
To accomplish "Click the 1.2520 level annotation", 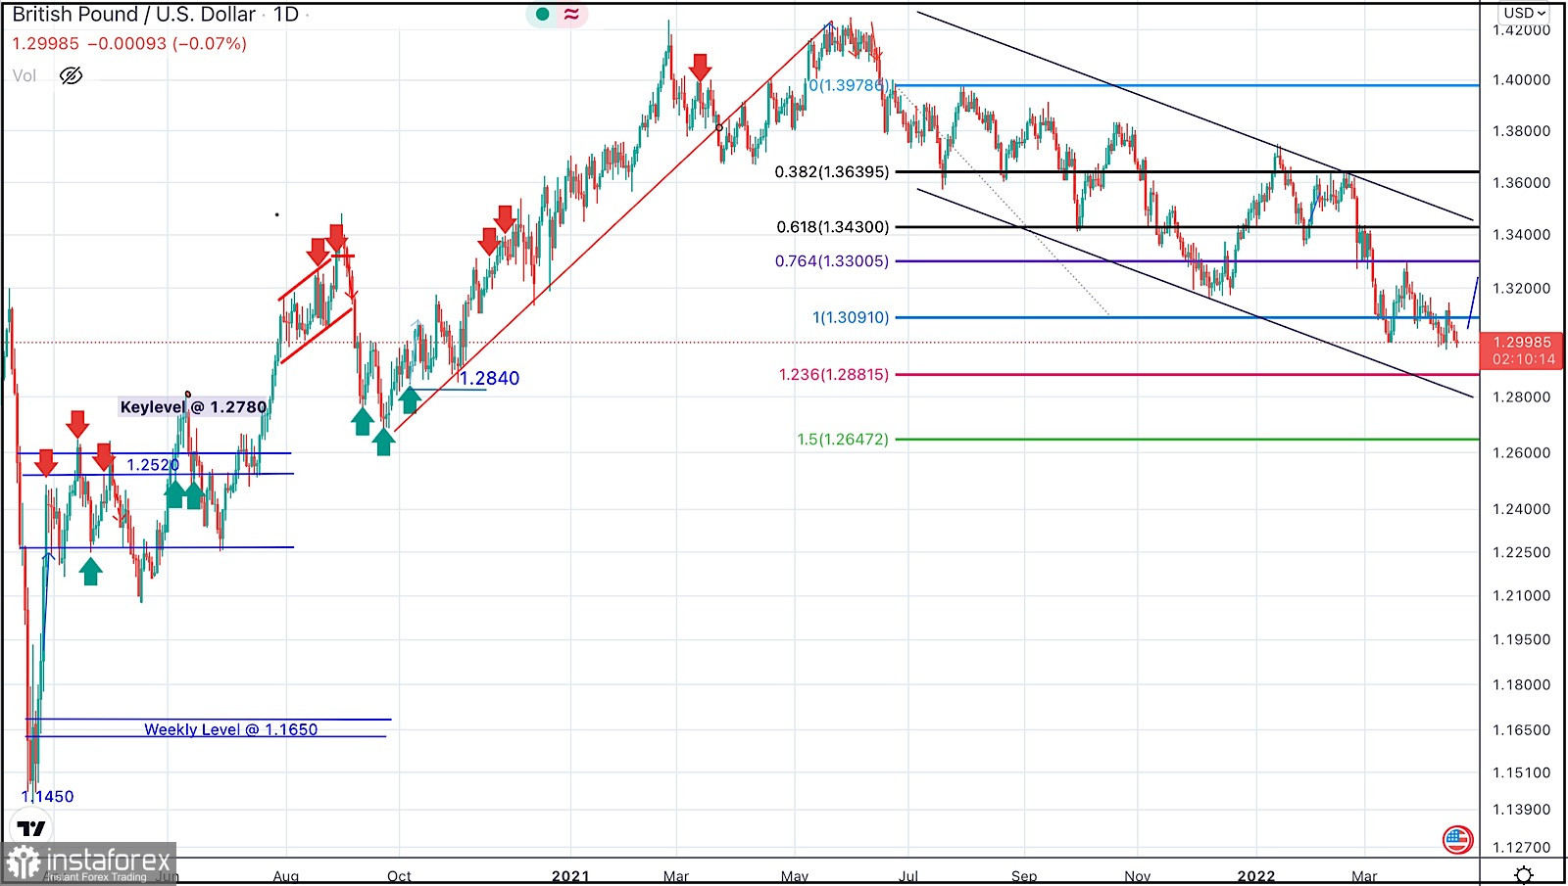I will coord(153,465).
